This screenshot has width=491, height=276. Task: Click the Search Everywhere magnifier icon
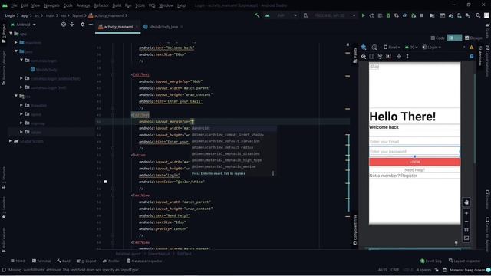point(478,15)
